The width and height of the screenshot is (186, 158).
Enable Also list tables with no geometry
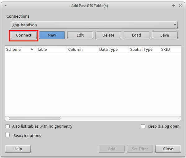7,126
